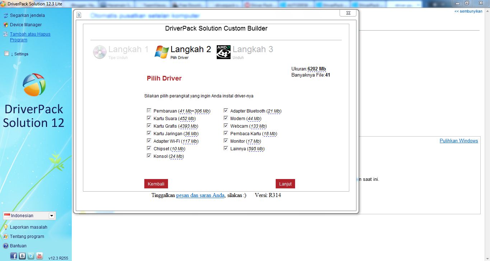Click the Bantuan question mark icon
The width and height of the screenshot is (490, 261).
click(x=5, y=246)
